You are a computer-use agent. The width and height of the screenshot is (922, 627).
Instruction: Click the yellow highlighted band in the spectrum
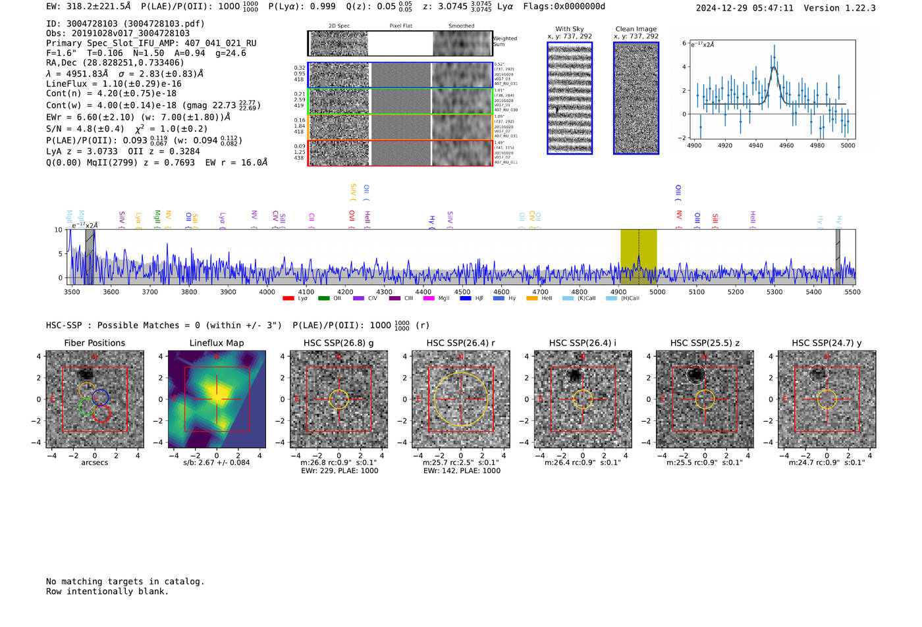click(x=639, y=257)
